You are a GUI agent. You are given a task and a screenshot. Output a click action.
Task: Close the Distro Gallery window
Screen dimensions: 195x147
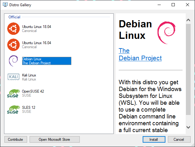tap(188, 5)
